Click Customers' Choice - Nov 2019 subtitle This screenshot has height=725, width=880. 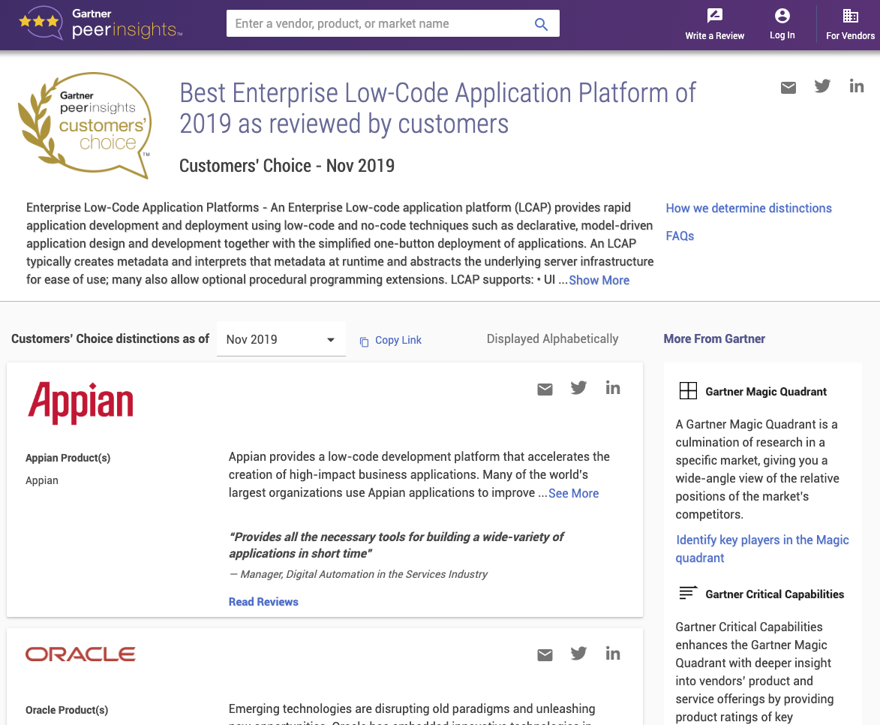pyautogui.click(x=287, y=166)
